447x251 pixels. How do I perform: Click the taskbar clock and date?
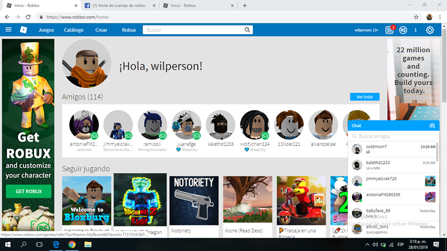(x=418, y=244)
